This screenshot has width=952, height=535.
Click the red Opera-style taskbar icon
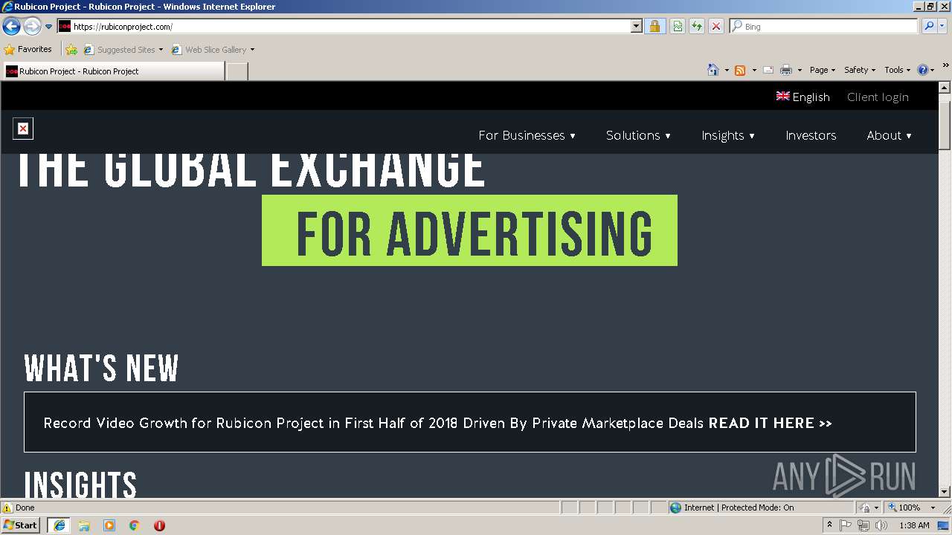click(159, 525)
